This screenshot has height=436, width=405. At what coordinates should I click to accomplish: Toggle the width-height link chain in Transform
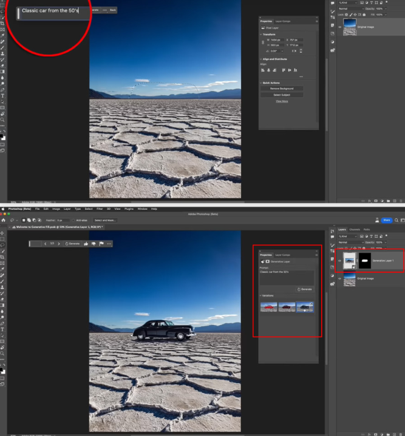(263, 42)
